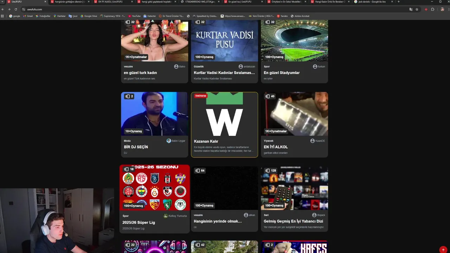Open the Yeni Ürünler IKEA bookmark
Image resolution: width=450 pixels, height=253 pixels.
[x=261, y=16]
